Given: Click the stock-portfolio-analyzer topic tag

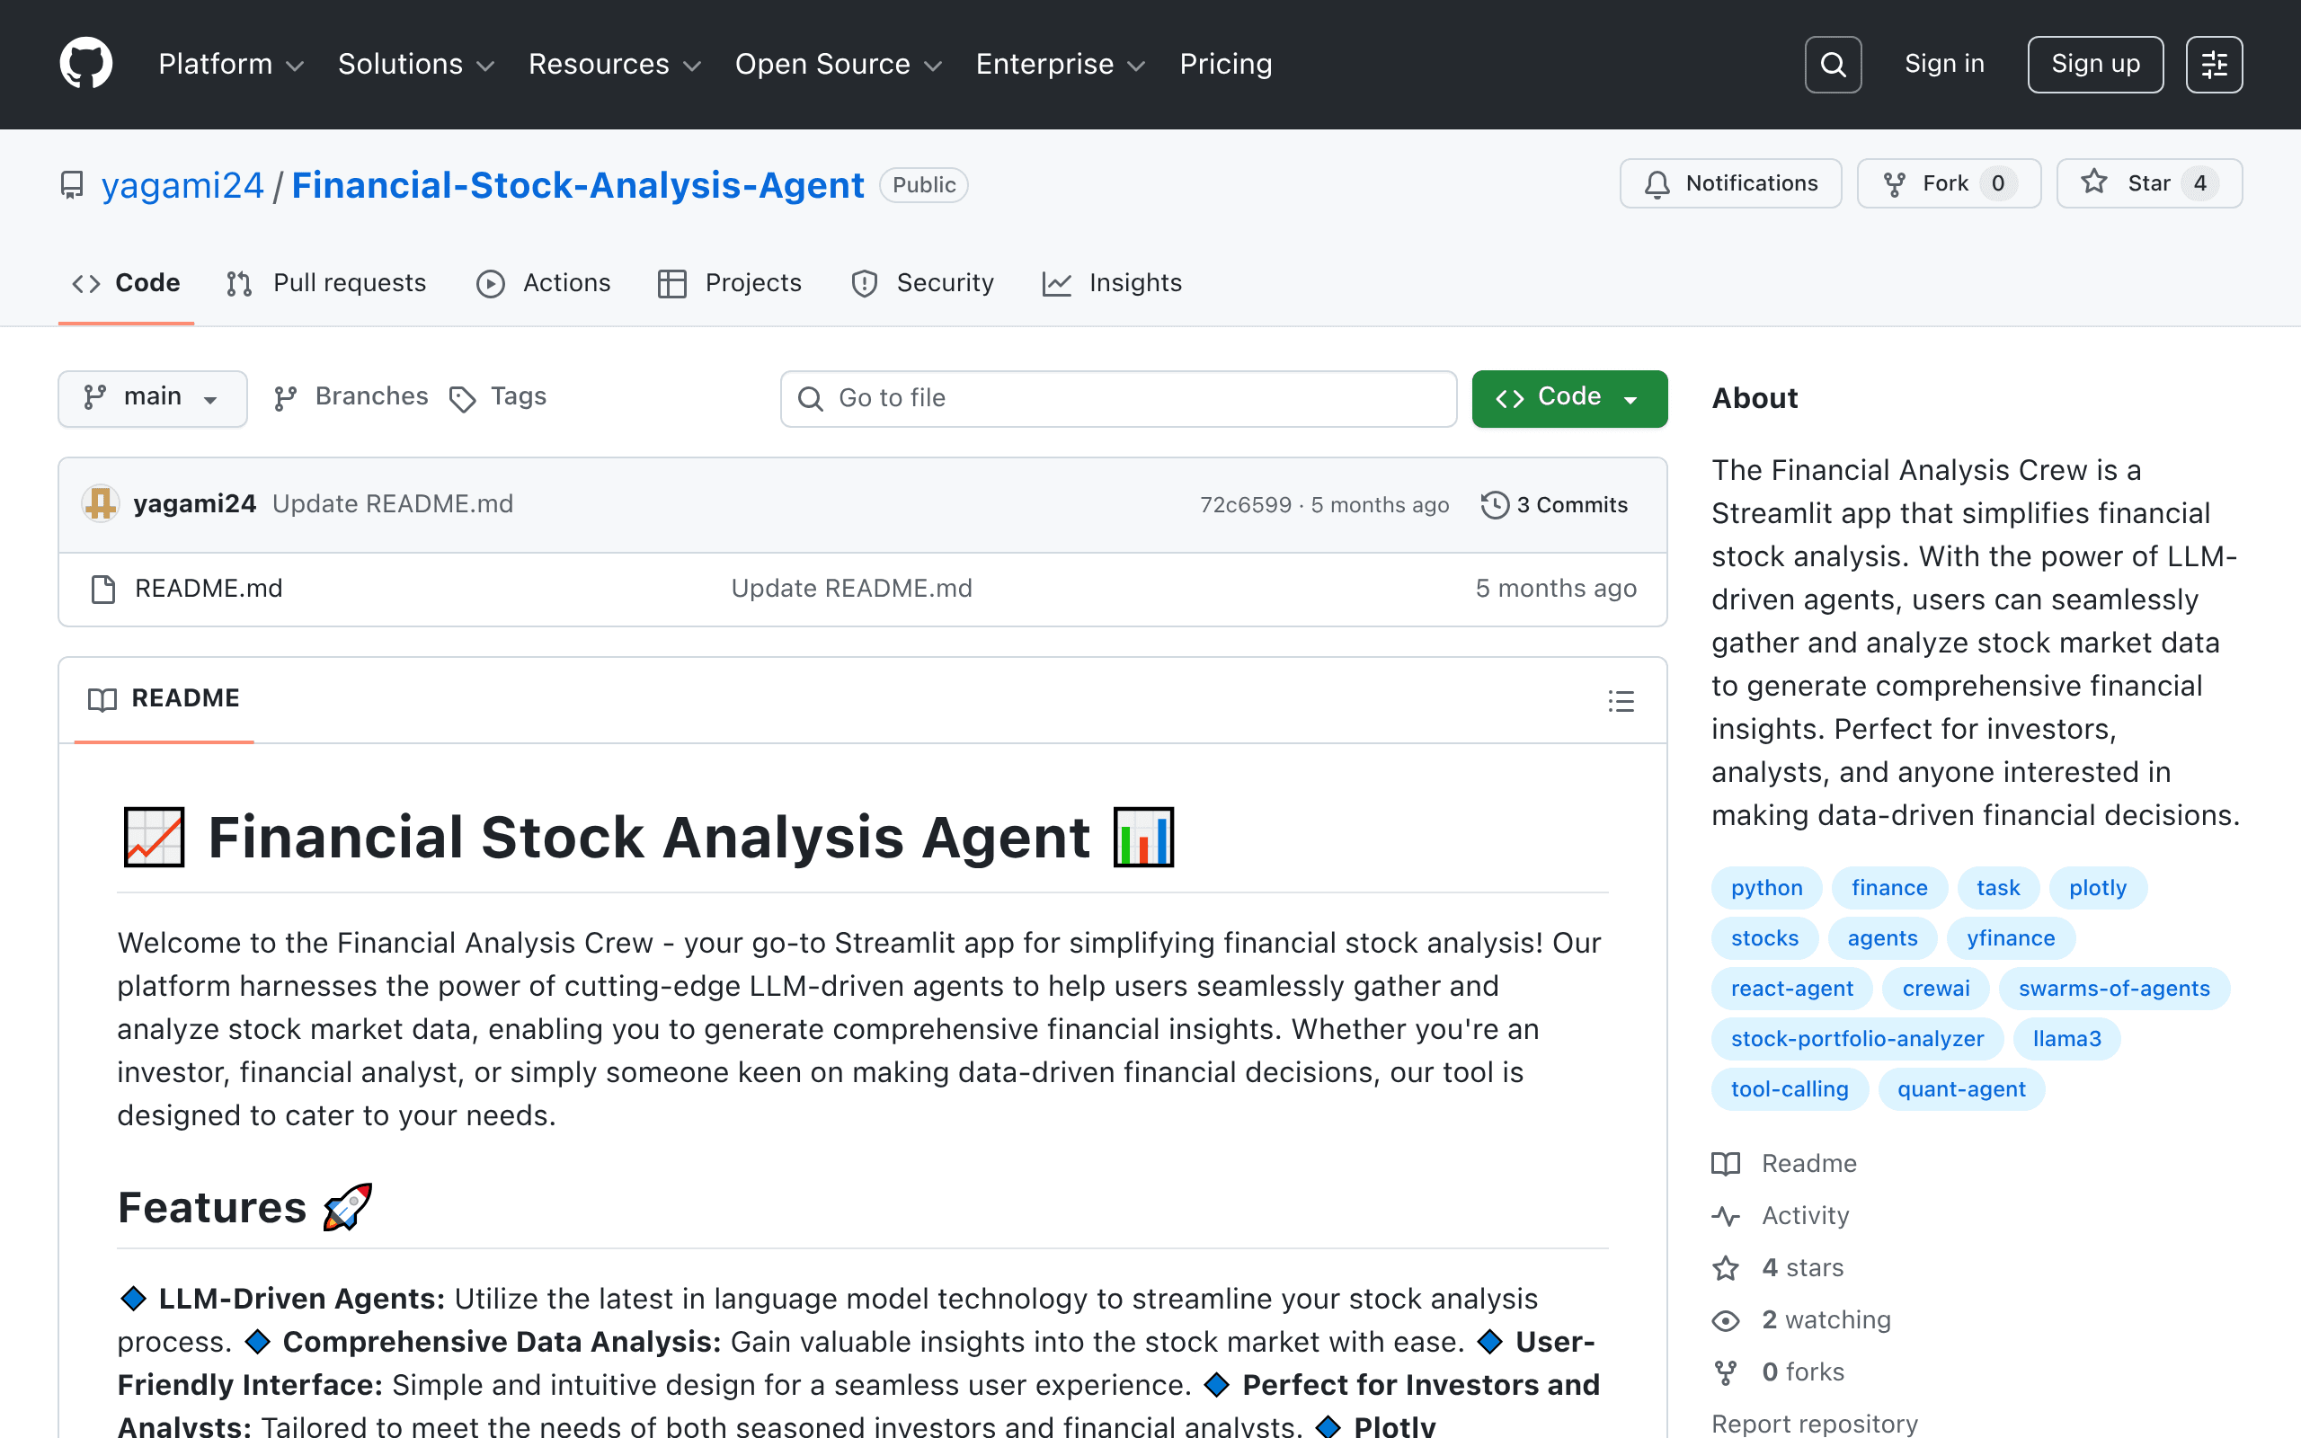Looking at the screenshot, I should click(x=1857, y=1039).
